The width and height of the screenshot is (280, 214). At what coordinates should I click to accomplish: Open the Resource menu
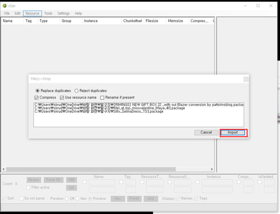click(32, 13)
